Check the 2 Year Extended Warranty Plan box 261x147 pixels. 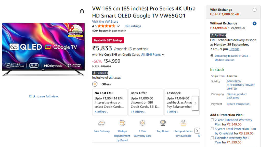click(x=212, y=120)
